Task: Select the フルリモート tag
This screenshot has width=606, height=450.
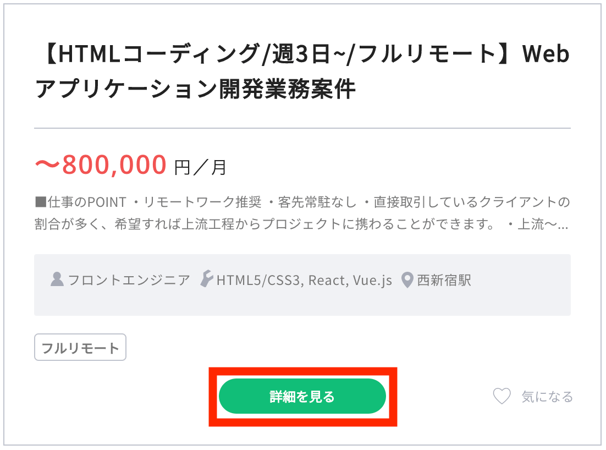Action: (80, 348)
